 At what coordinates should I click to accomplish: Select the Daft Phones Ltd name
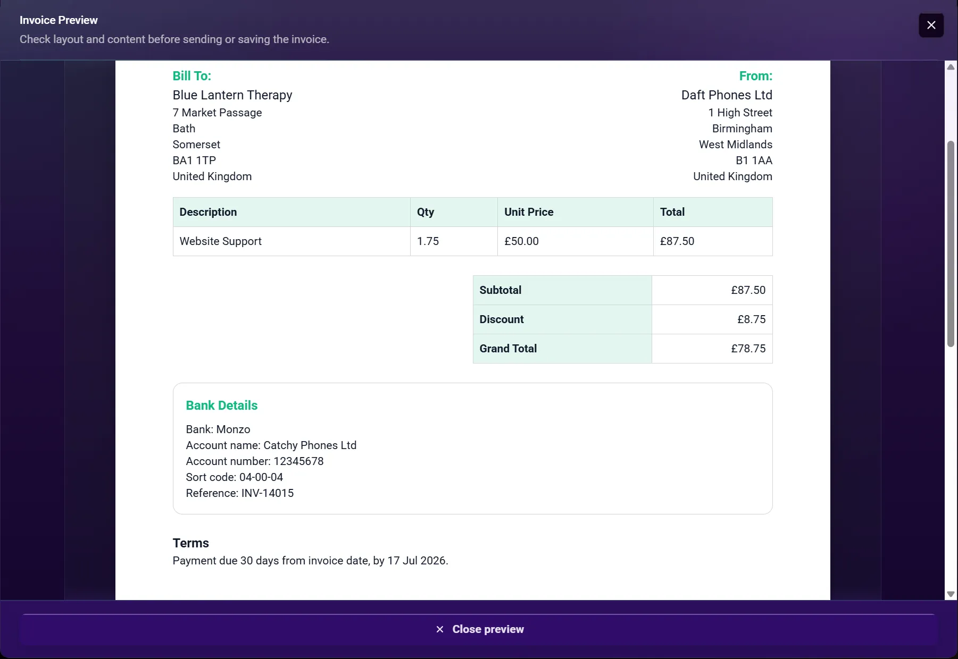pos(727,95)
